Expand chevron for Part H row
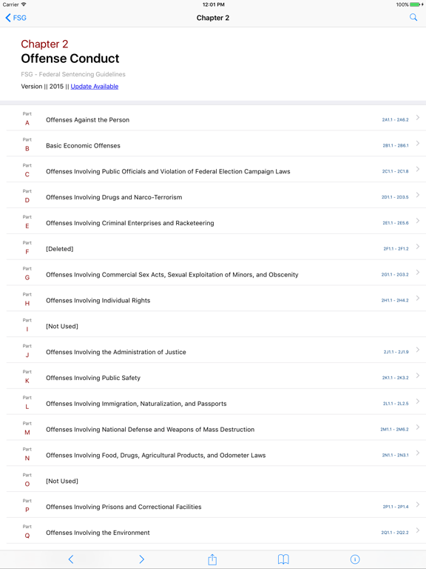426x569 pixels. tap(418, 298)
